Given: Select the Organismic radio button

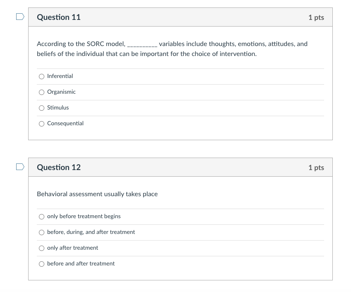Looking at the screenshot, I should (x=41, y=92).
